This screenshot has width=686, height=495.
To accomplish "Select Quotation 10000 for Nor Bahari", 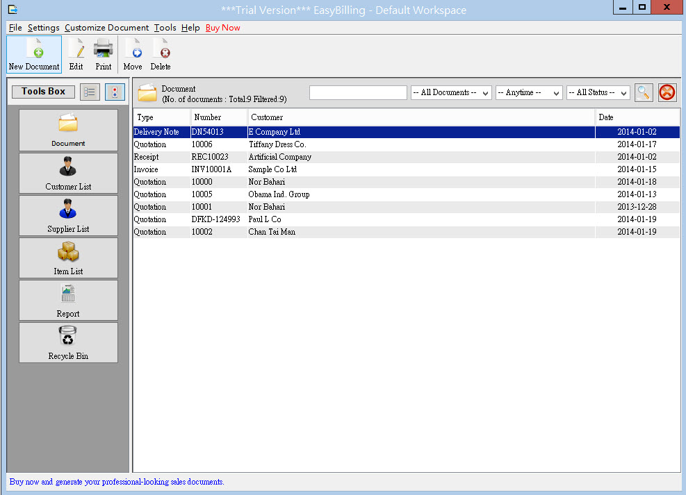I will pyautogui.click(x=407, y=182).
